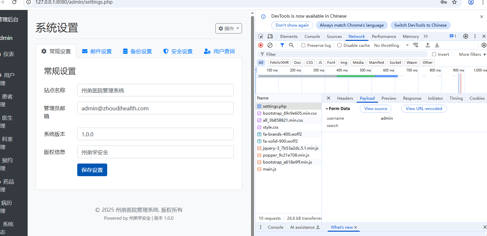Open the 操作 dropdown button
Screen dimensions: 487x236
229,29
